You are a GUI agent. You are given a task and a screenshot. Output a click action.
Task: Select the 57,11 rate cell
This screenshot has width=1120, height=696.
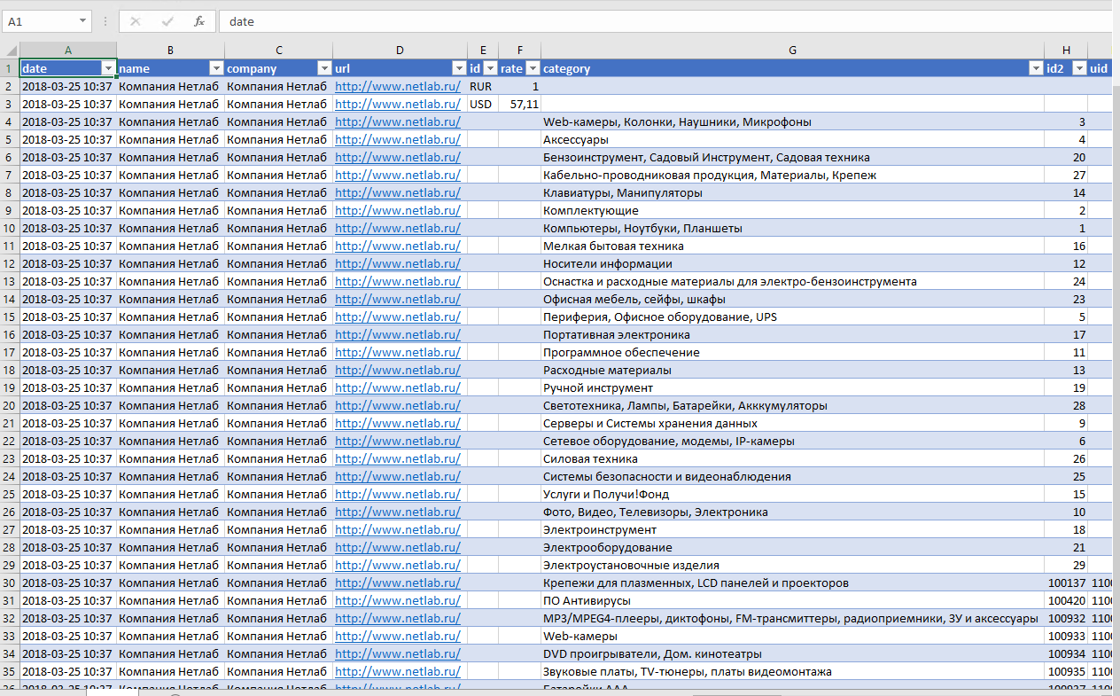(x=519, y=104)
